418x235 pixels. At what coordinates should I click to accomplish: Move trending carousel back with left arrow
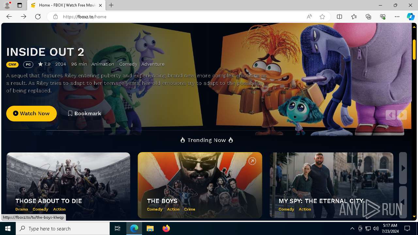click(403, 202)
